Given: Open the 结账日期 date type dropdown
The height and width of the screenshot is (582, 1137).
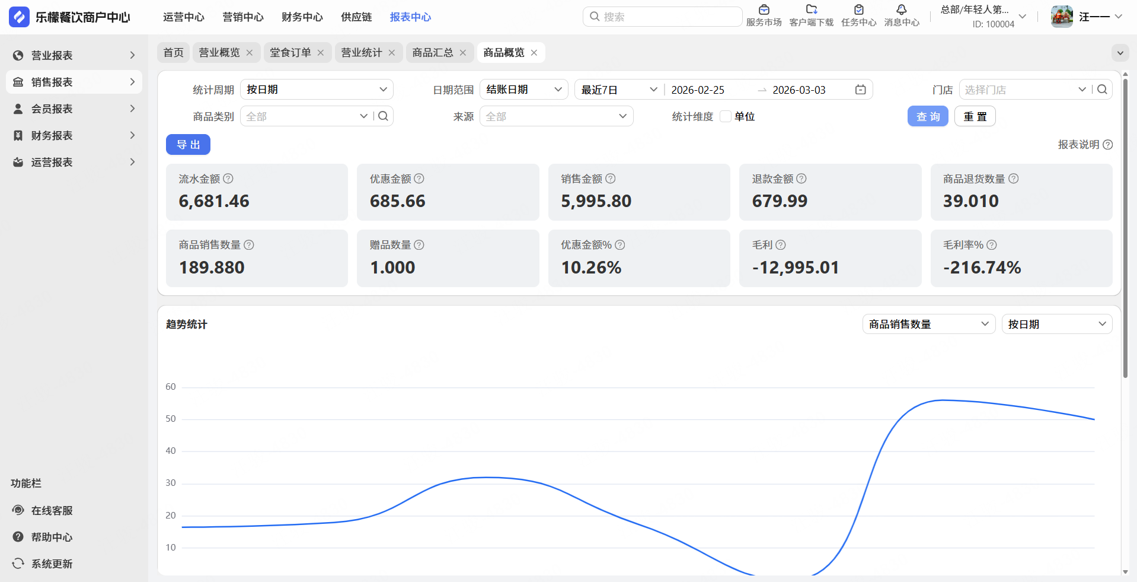Looking at the screenshot, I should [x=524, y=90].
